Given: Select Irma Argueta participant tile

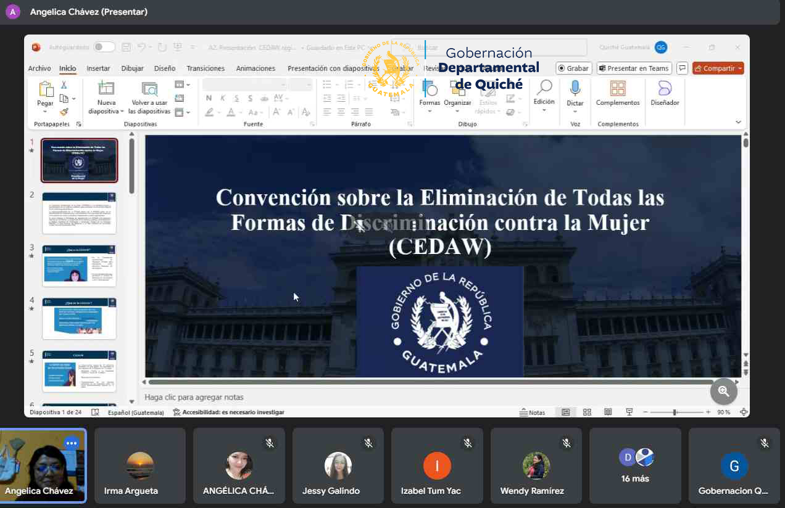Looking at the screenshot, I should 140,465.
